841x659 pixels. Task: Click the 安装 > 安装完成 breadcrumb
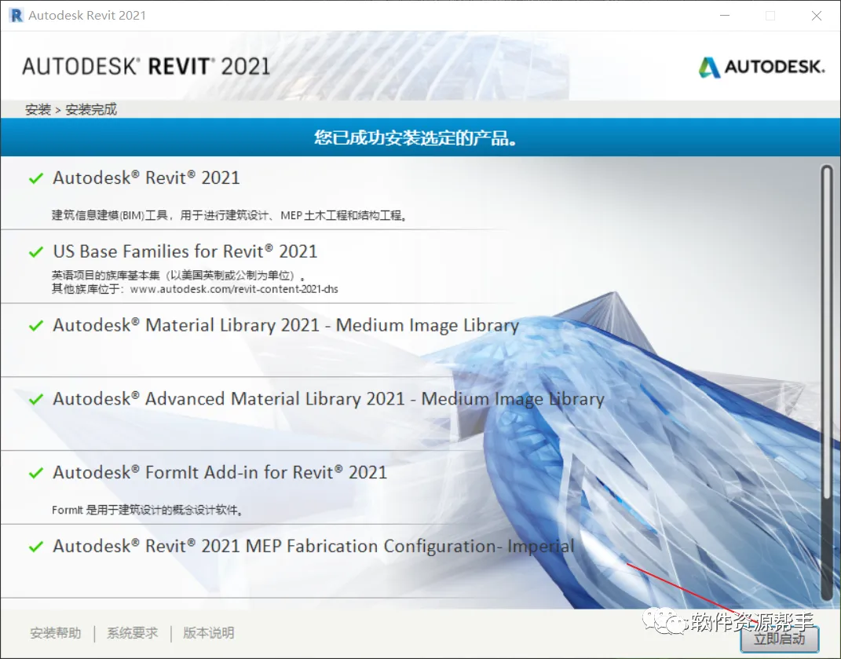tap(71, 109)
